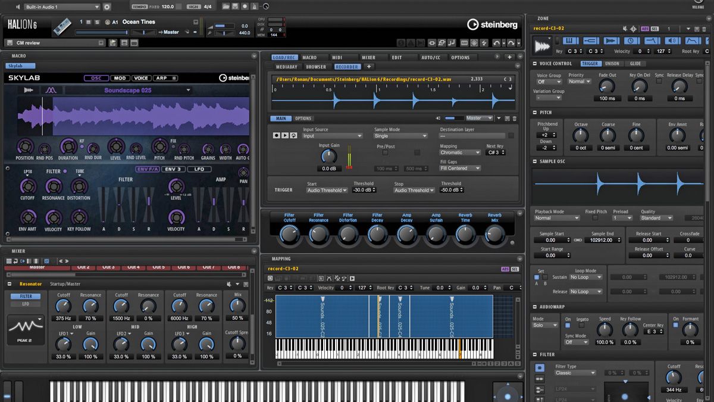714x402 pixels.
Task: Open the Mapping Chromatic dropdown
Action: (460, 152)
